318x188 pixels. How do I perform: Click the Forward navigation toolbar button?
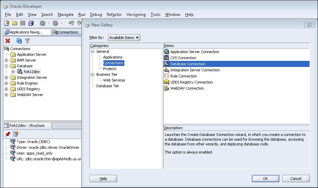point(55,23)
